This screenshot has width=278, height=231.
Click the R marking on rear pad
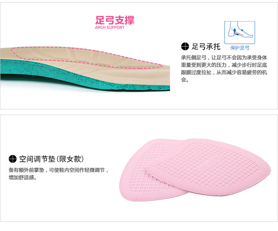(139, 196)
